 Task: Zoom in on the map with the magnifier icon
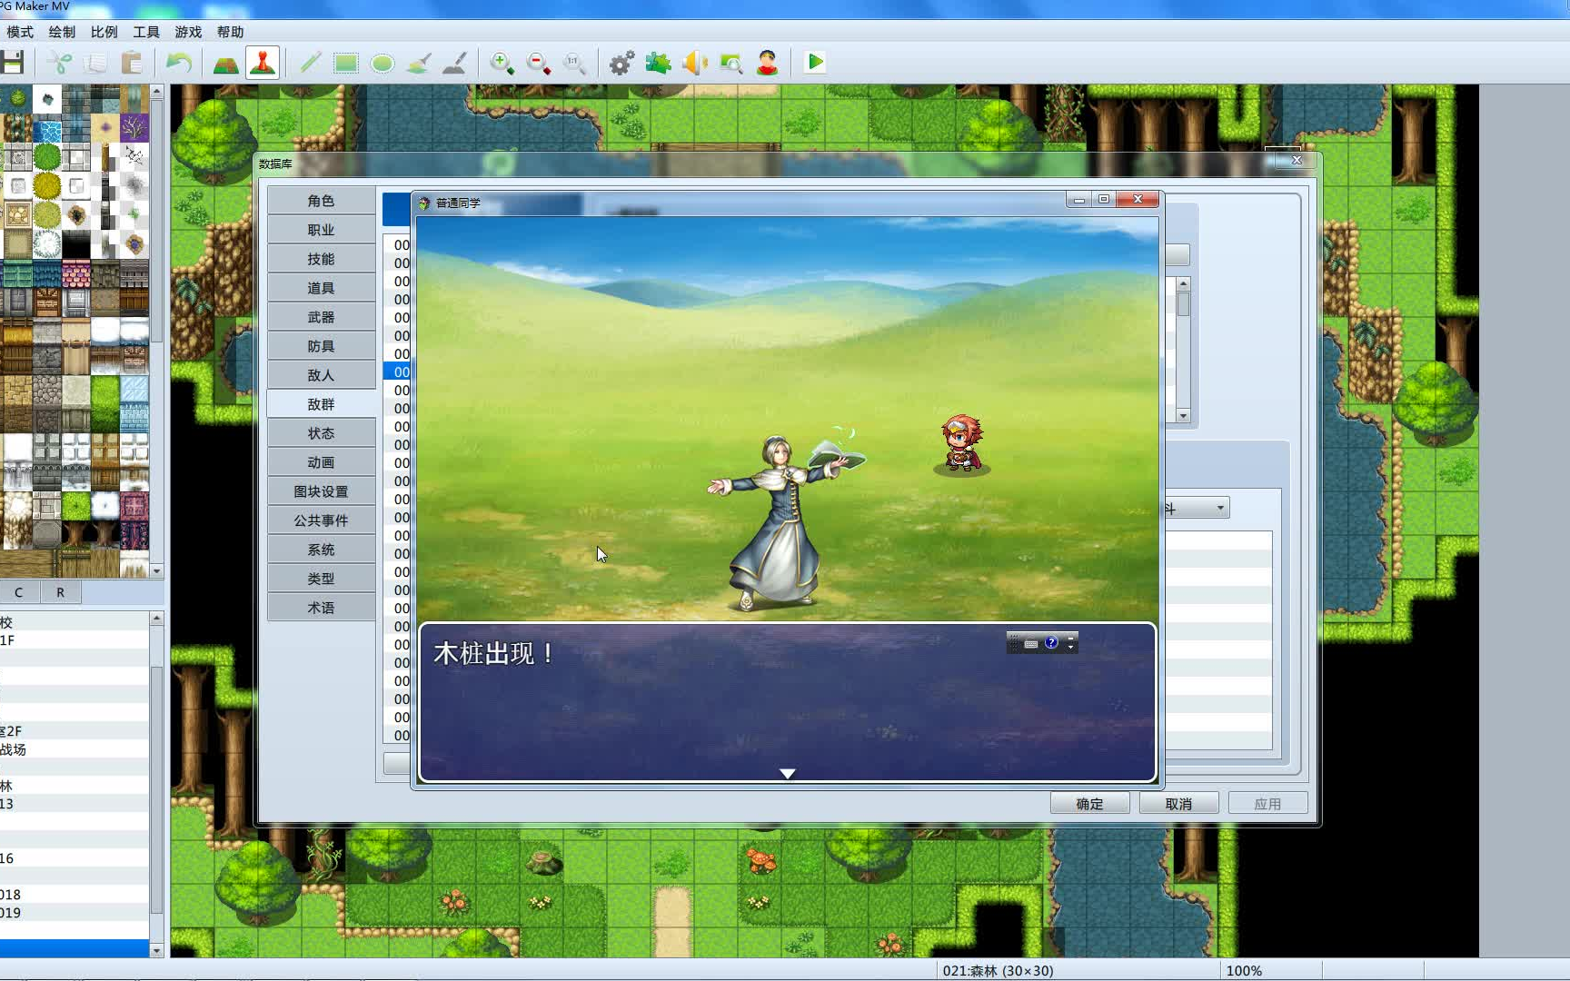click(x=502, y=63)
